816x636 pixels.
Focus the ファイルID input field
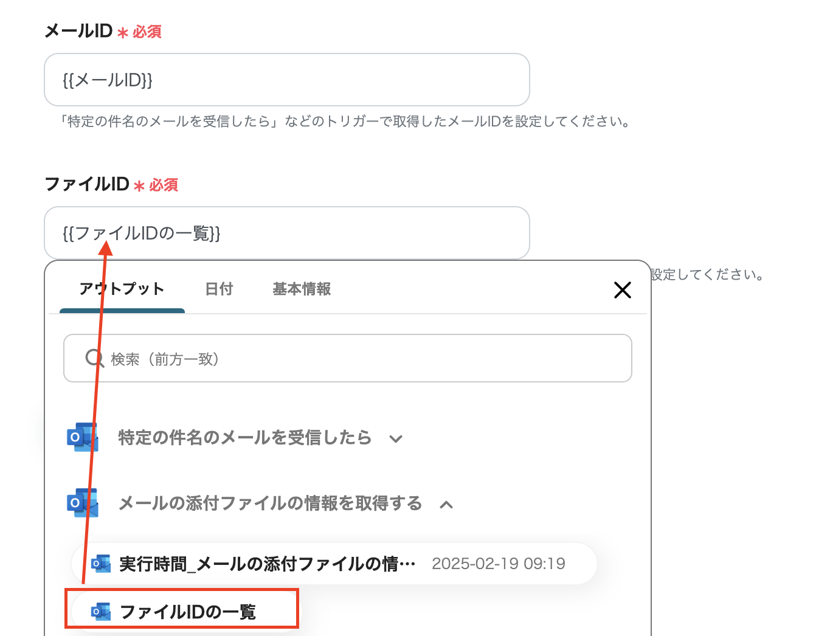286,233
